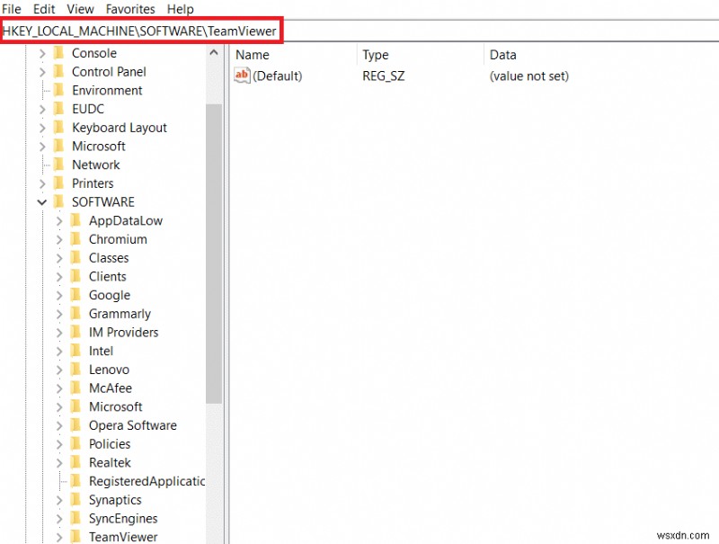Screen dimensions: 719x544
Task: Click the Realtek key folder icon
Action: (74, 462)
